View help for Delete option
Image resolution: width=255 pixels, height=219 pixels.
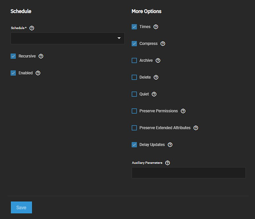coord(156,77)
